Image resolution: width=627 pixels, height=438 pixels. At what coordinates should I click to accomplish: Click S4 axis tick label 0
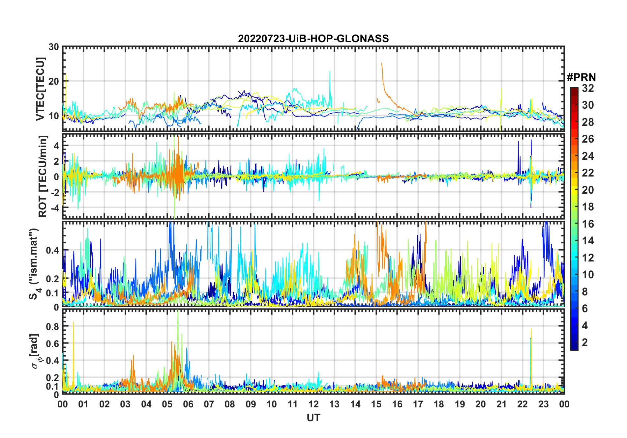coord(57,307)
